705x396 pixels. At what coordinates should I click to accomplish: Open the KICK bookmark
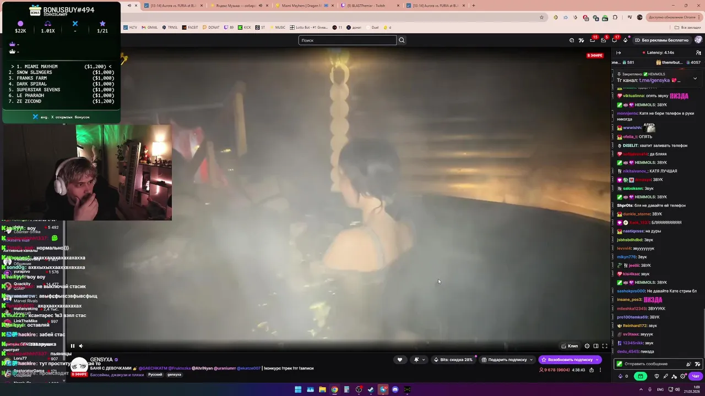[x=245, y=27]
